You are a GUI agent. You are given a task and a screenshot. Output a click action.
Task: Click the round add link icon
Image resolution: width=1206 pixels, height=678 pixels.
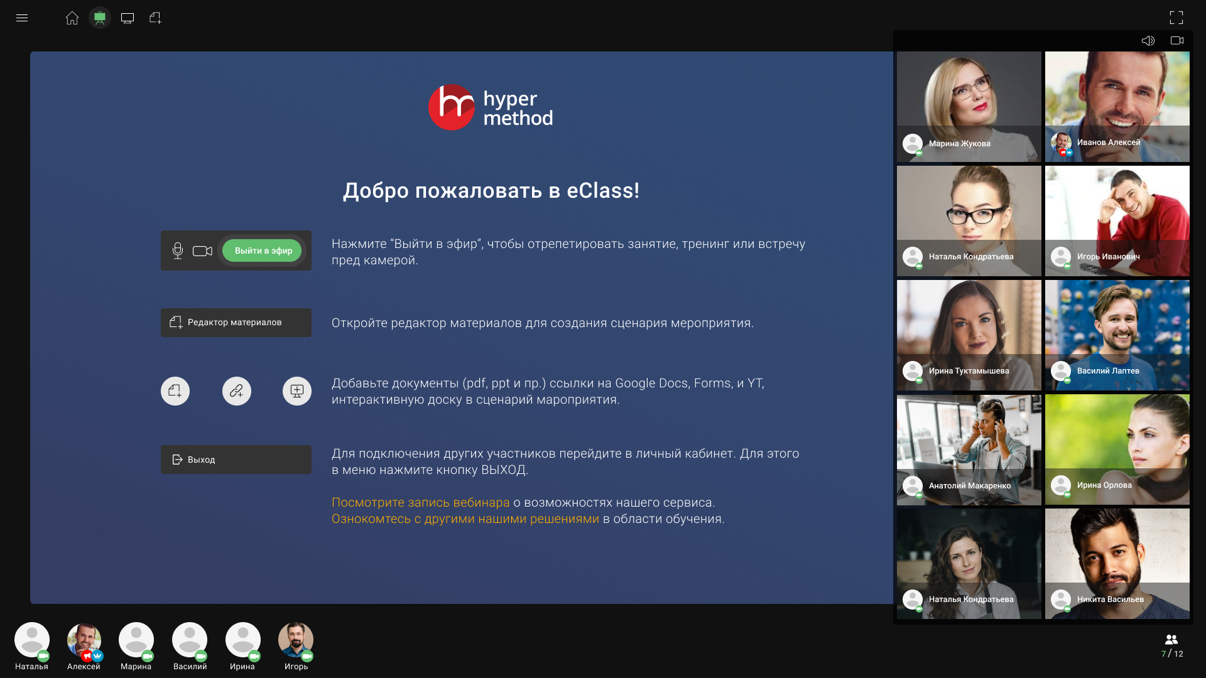tap(237, 391)
